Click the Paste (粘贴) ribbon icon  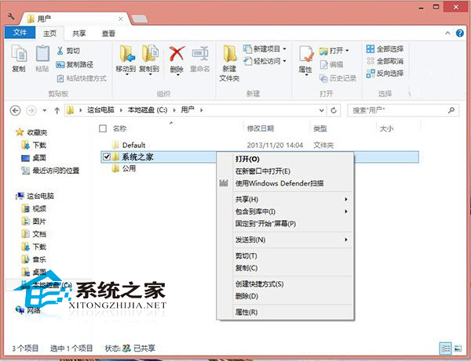[42, 59]
